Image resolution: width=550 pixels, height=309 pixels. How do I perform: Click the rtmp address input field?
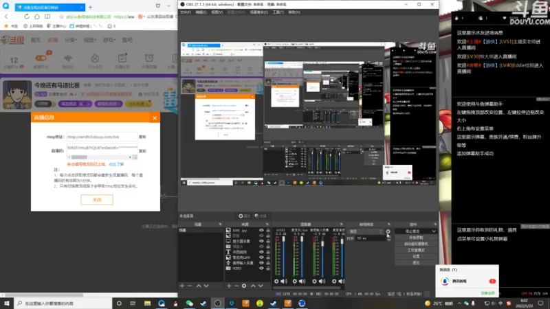[102, 137]
